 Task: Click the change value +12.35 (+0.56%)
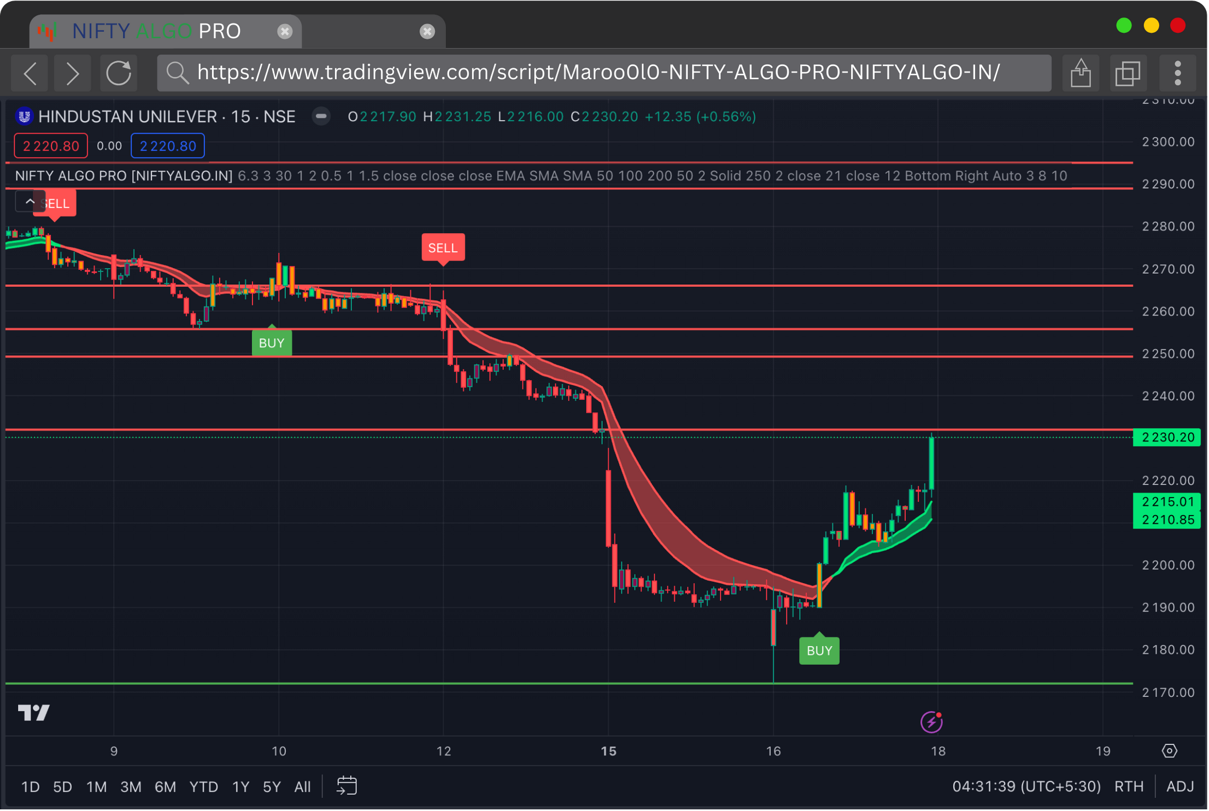click(702, 117)
